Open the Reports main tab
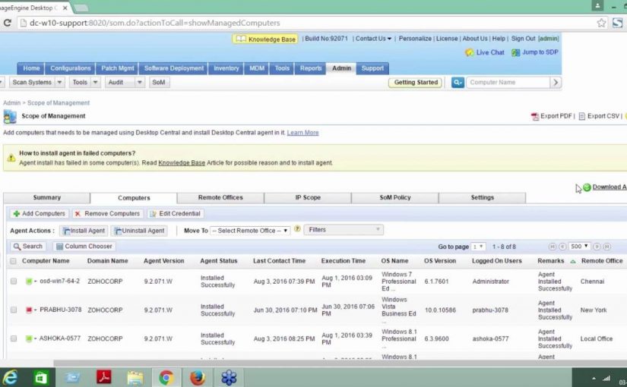 pyautogui.click(x=311, y=68)
